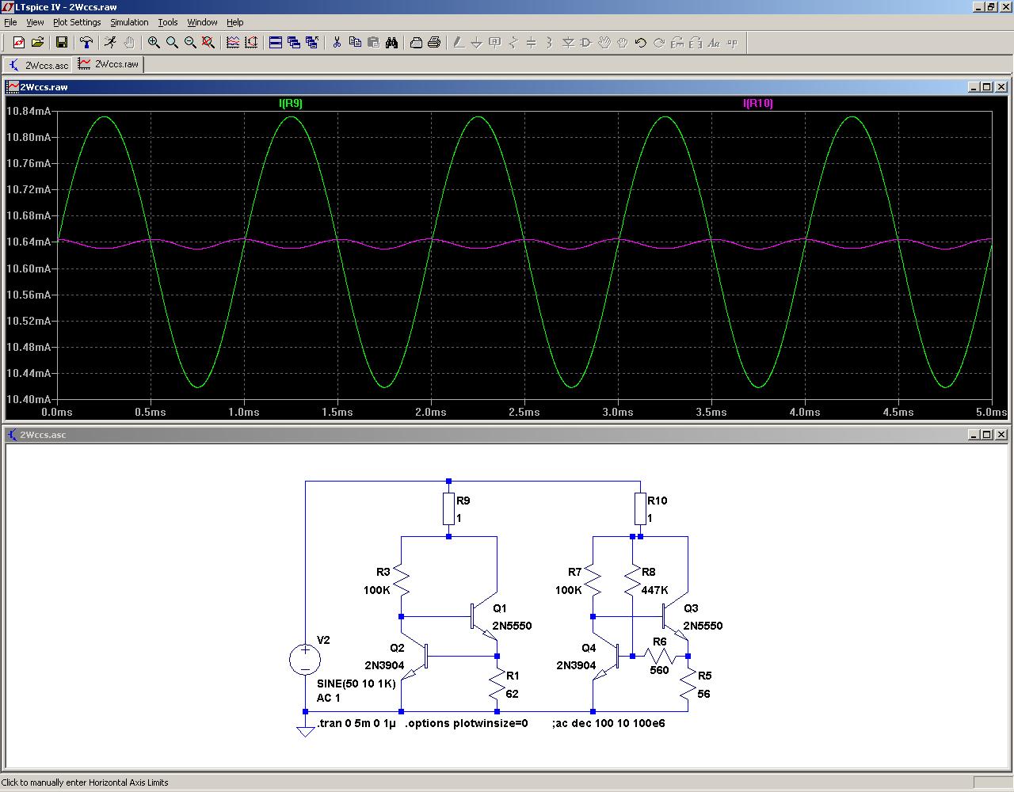1014x792 pixels.
Task: Click the Autorange axes icon
Action: (x=251, y=43)
